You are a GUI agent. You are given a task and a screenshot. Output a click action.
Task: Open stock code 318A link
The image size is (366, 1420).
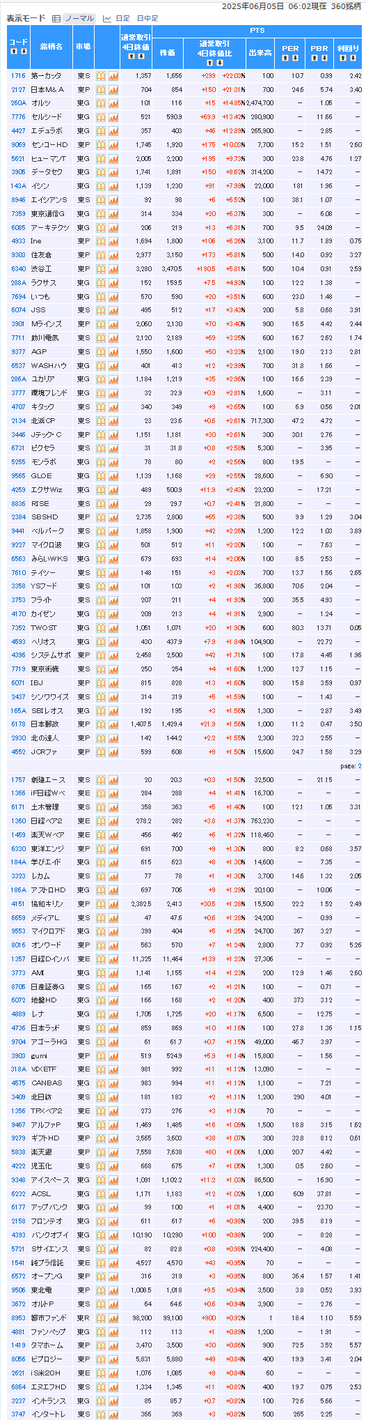[18, 1069]
